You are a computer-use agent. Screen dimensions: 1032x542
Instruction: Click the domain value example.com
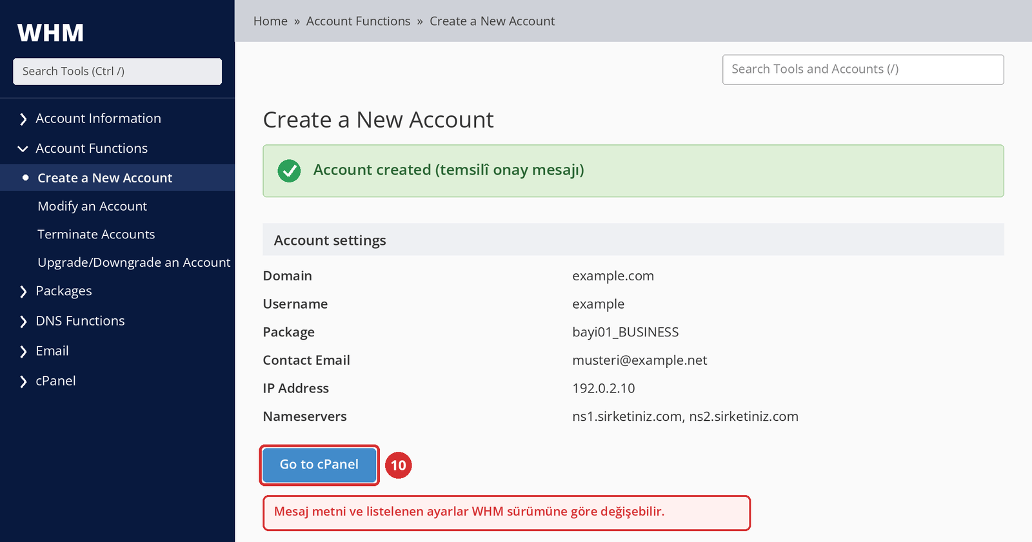(613, 276)
